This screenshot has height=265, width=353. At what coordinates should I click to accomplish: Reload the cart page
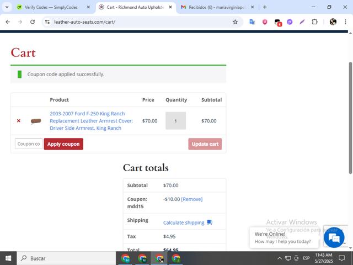tap(33, 22)
